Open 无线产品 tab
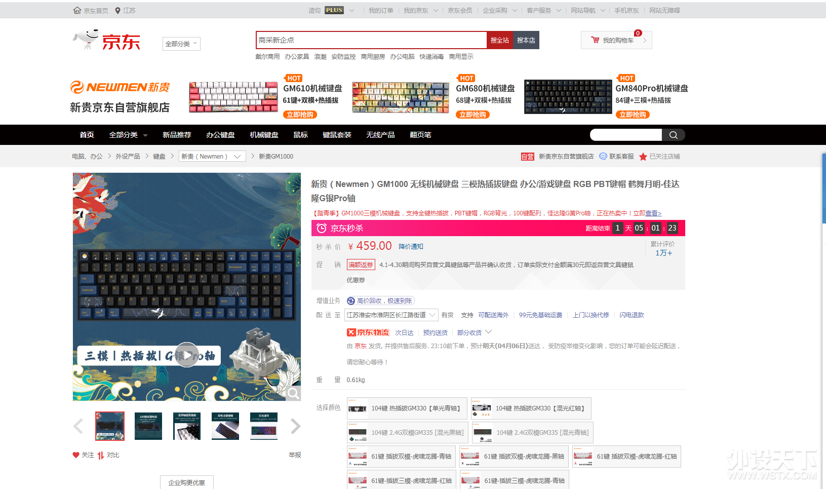Viewport: 826px width, 489px height. point(380,135)
